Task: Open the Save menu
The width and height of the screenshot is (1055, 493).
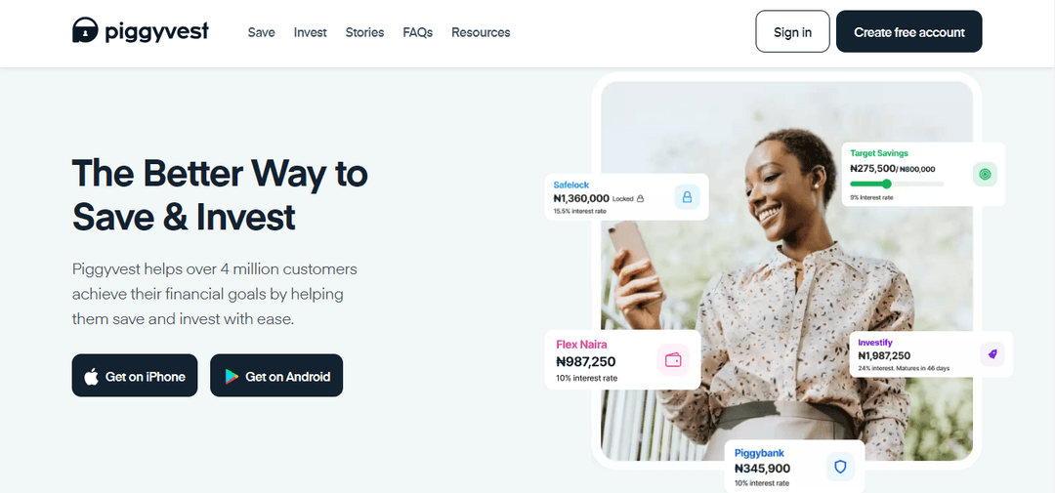Action: click(261, 32)
